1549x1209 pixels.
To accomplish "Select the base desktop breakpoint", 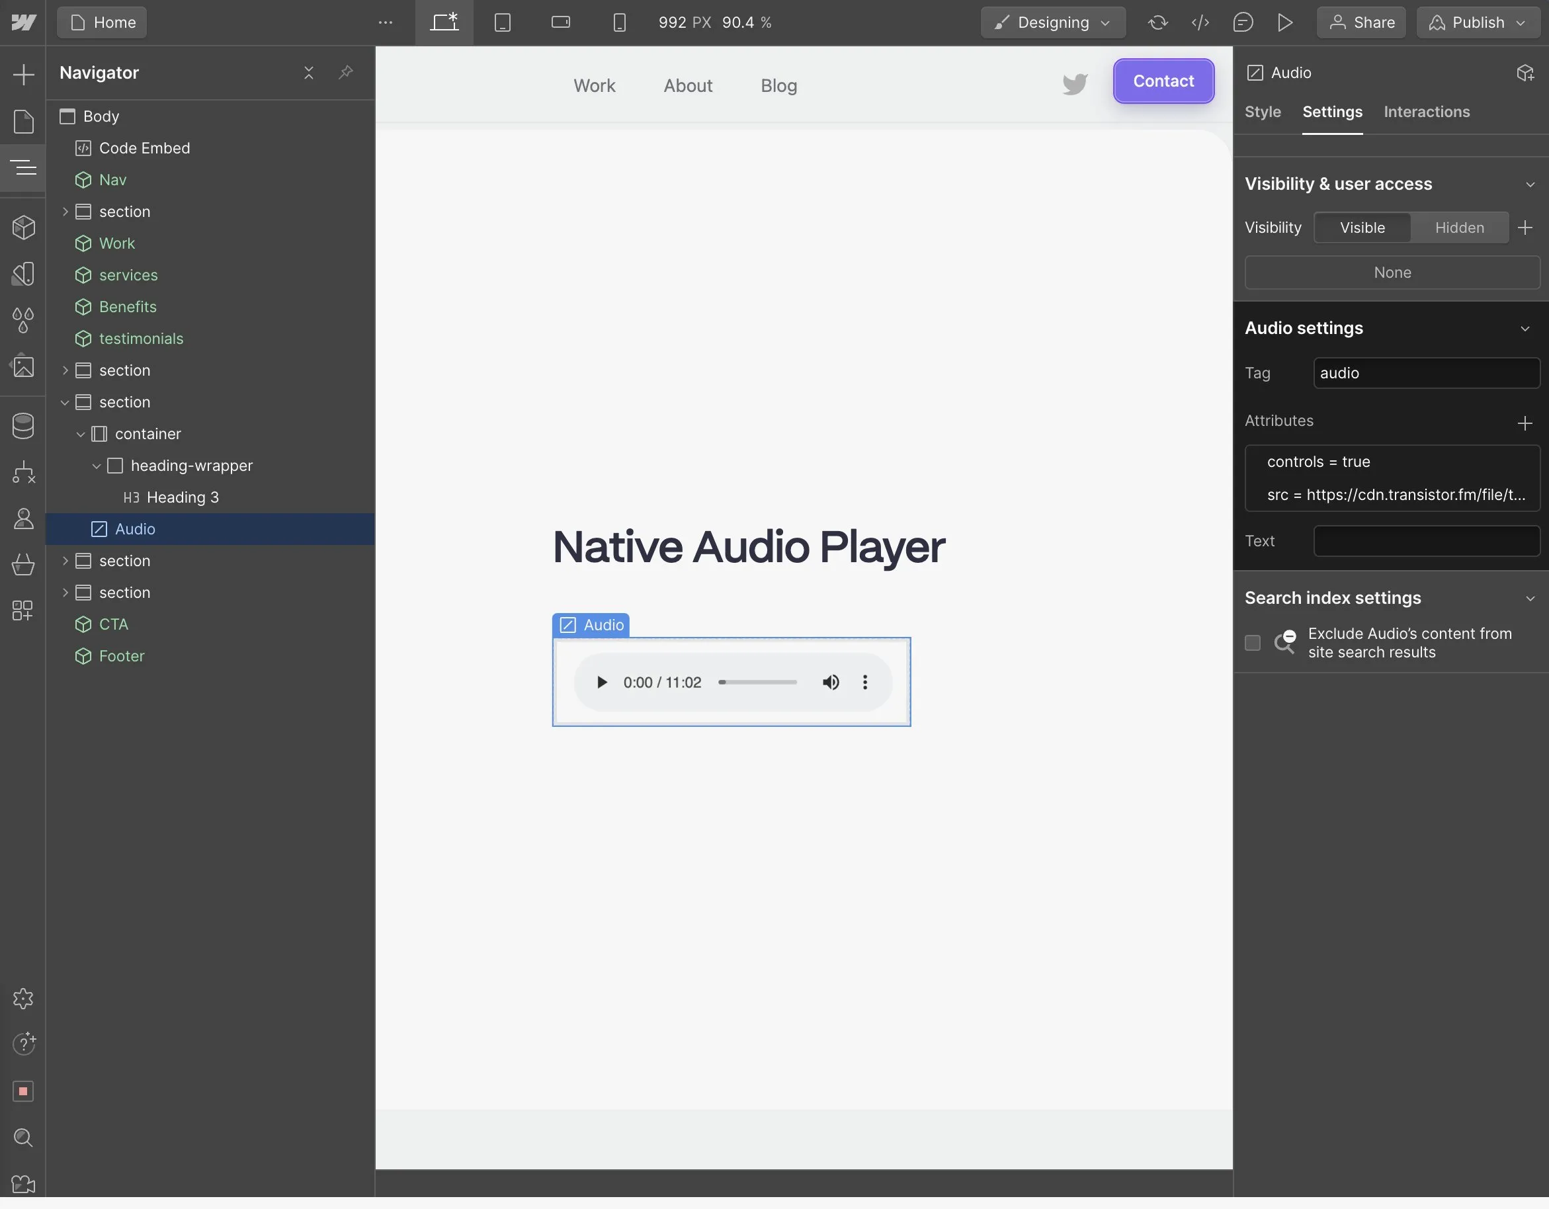I will click(x=444, y=22).
